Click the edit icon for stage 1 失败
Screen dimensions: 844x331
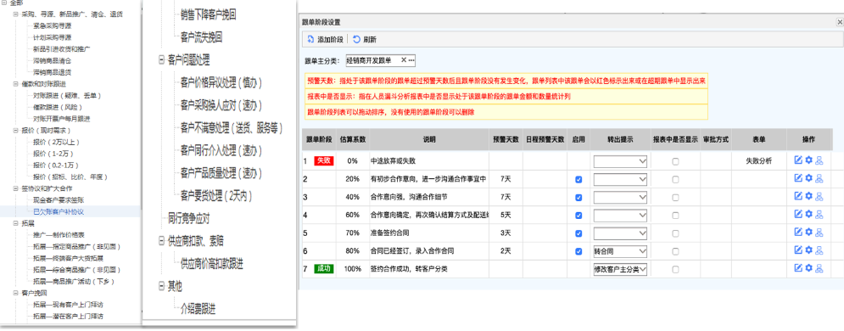pos(798,160)
